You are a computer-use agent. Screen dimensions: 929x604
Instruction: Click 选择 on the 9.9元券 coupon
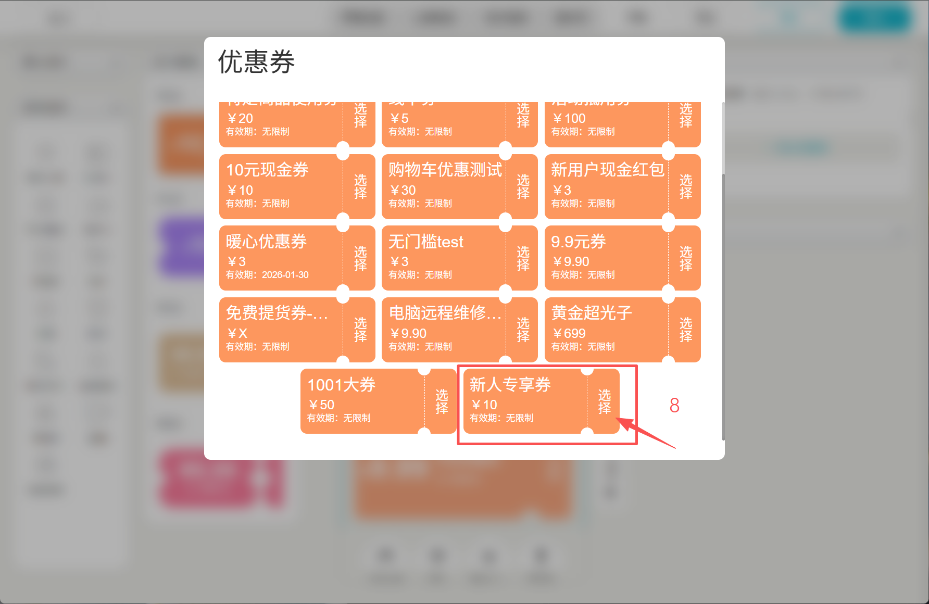[685, 258]
